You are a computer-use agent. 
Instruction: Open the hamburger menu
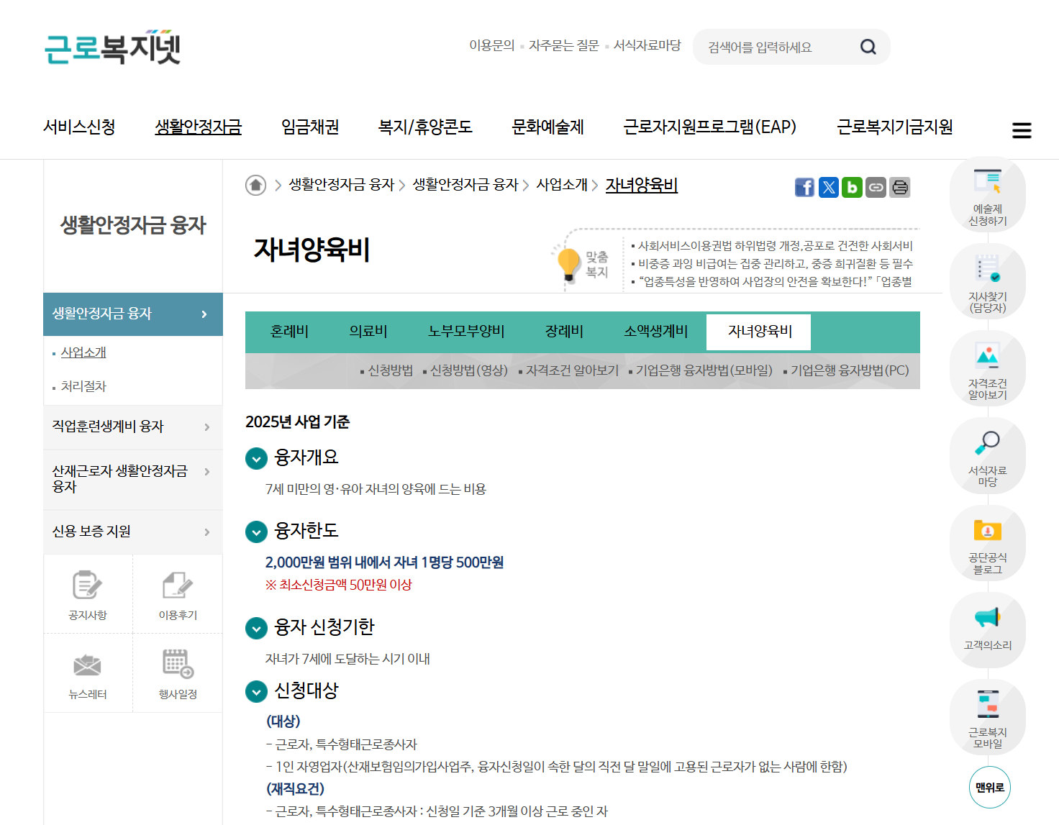tap(1022, 130)
